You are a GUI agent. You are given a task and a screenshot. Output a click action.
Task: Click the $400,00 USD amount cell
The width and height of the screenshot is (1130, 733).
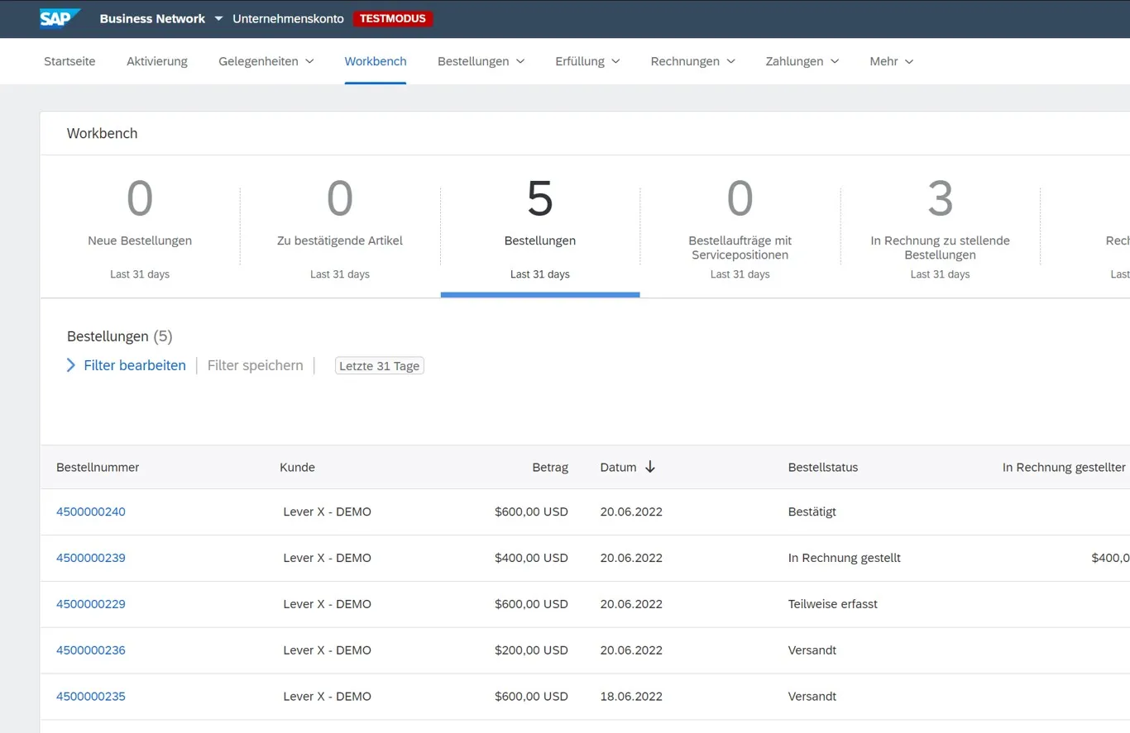(x=531, y=558)
